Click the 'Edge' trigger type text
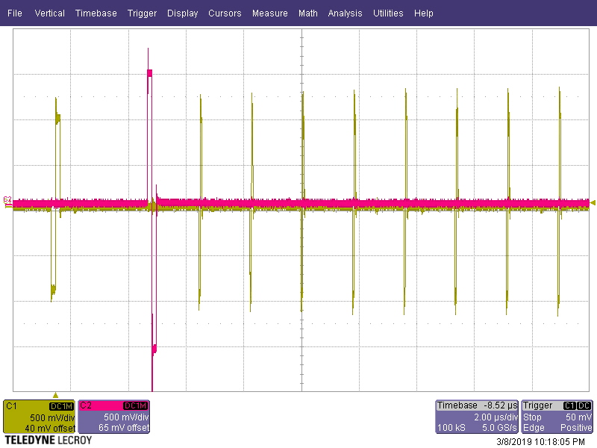Screen dimensions: 597x448 534,428
